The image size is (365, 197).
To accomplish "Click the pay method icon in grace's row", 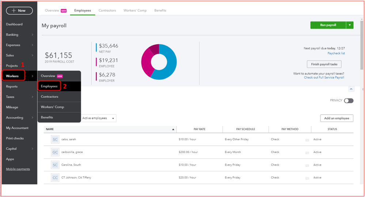I will click(x=307, y=152).
